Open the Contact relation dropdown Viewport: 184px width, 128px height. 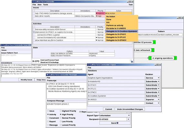153,103
